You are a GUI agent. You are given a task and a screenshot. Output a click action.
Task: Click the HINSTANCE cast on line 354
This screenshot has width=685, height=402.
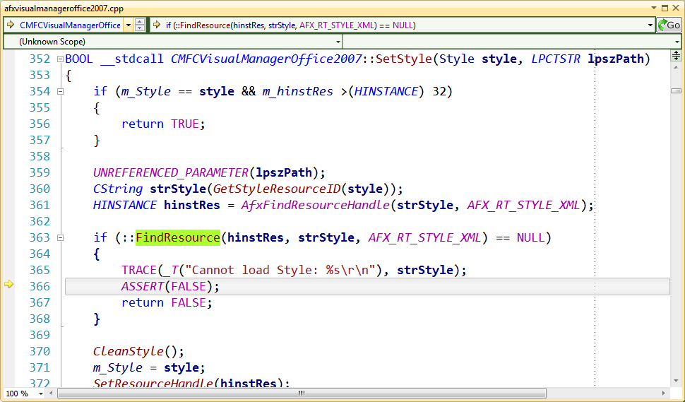386,92
